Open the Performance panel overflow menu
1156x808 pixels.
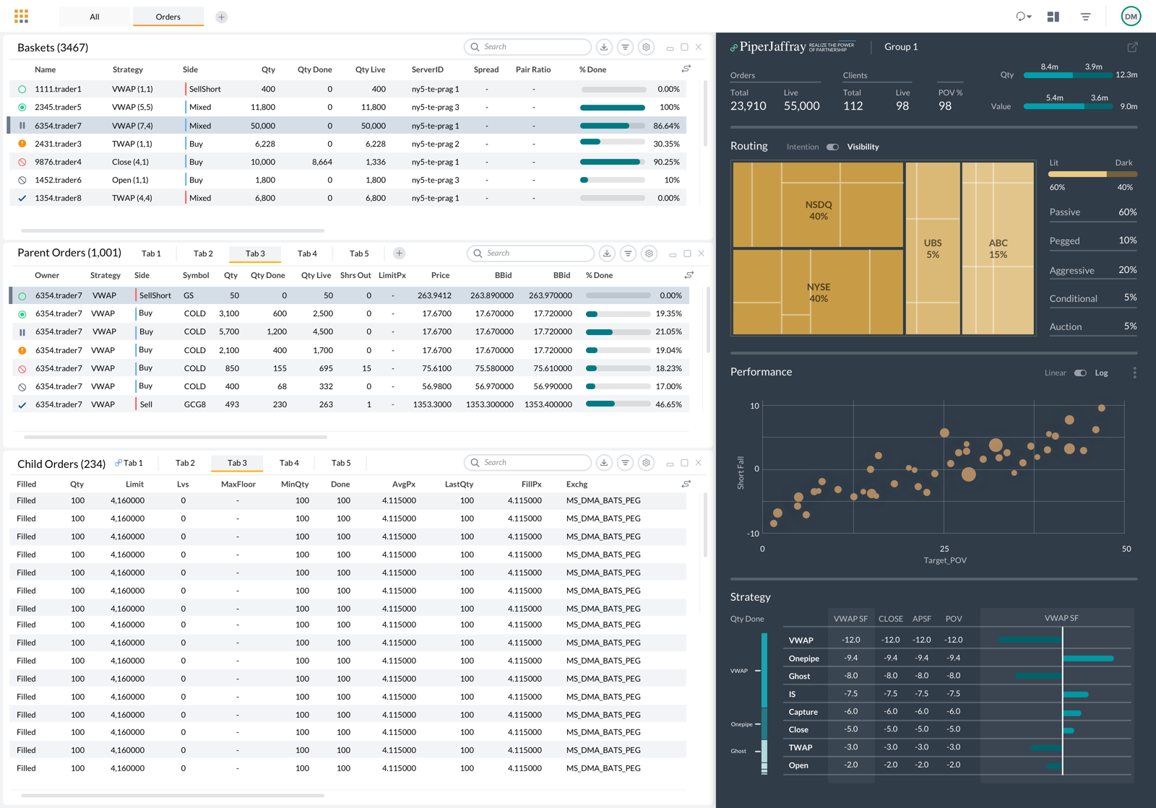coord(1135,373)
